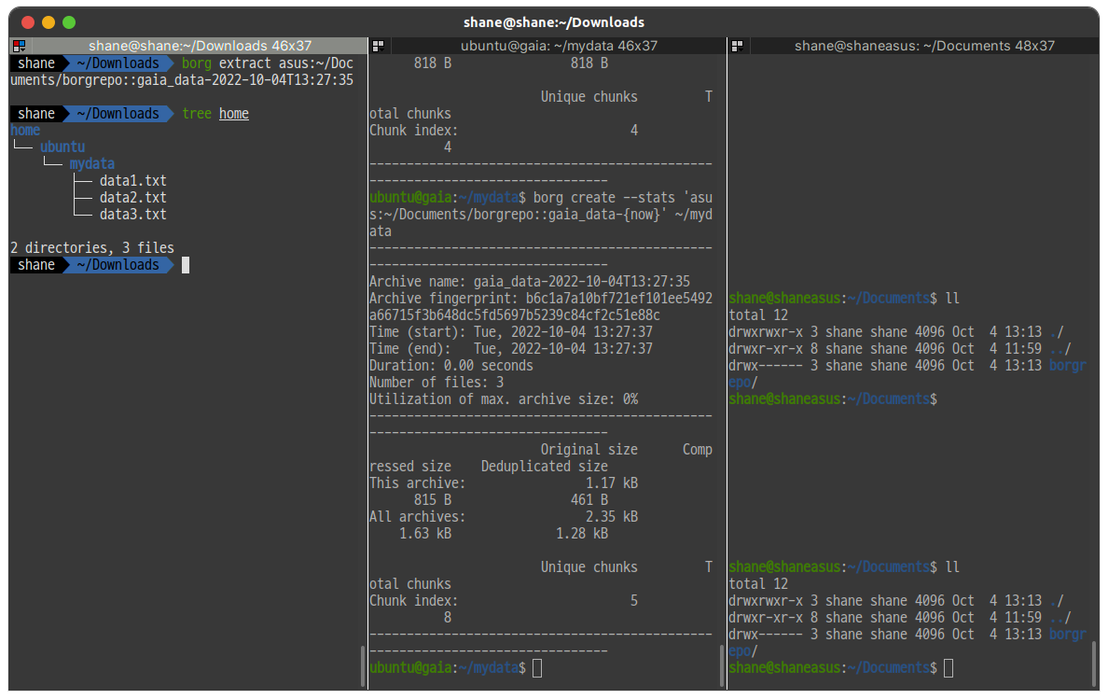
Task: Click the grid icon of the Downloads pane
Action: (19, 46)
